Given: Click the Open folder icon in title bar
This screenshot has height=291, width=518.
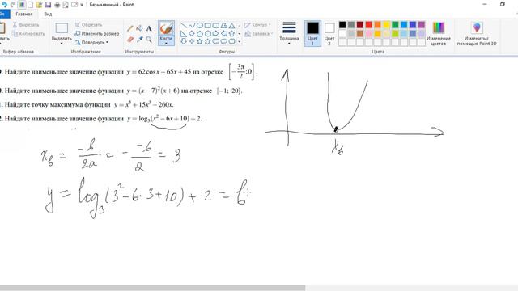Looking at the screenshot, I should (x=40, y=5).
